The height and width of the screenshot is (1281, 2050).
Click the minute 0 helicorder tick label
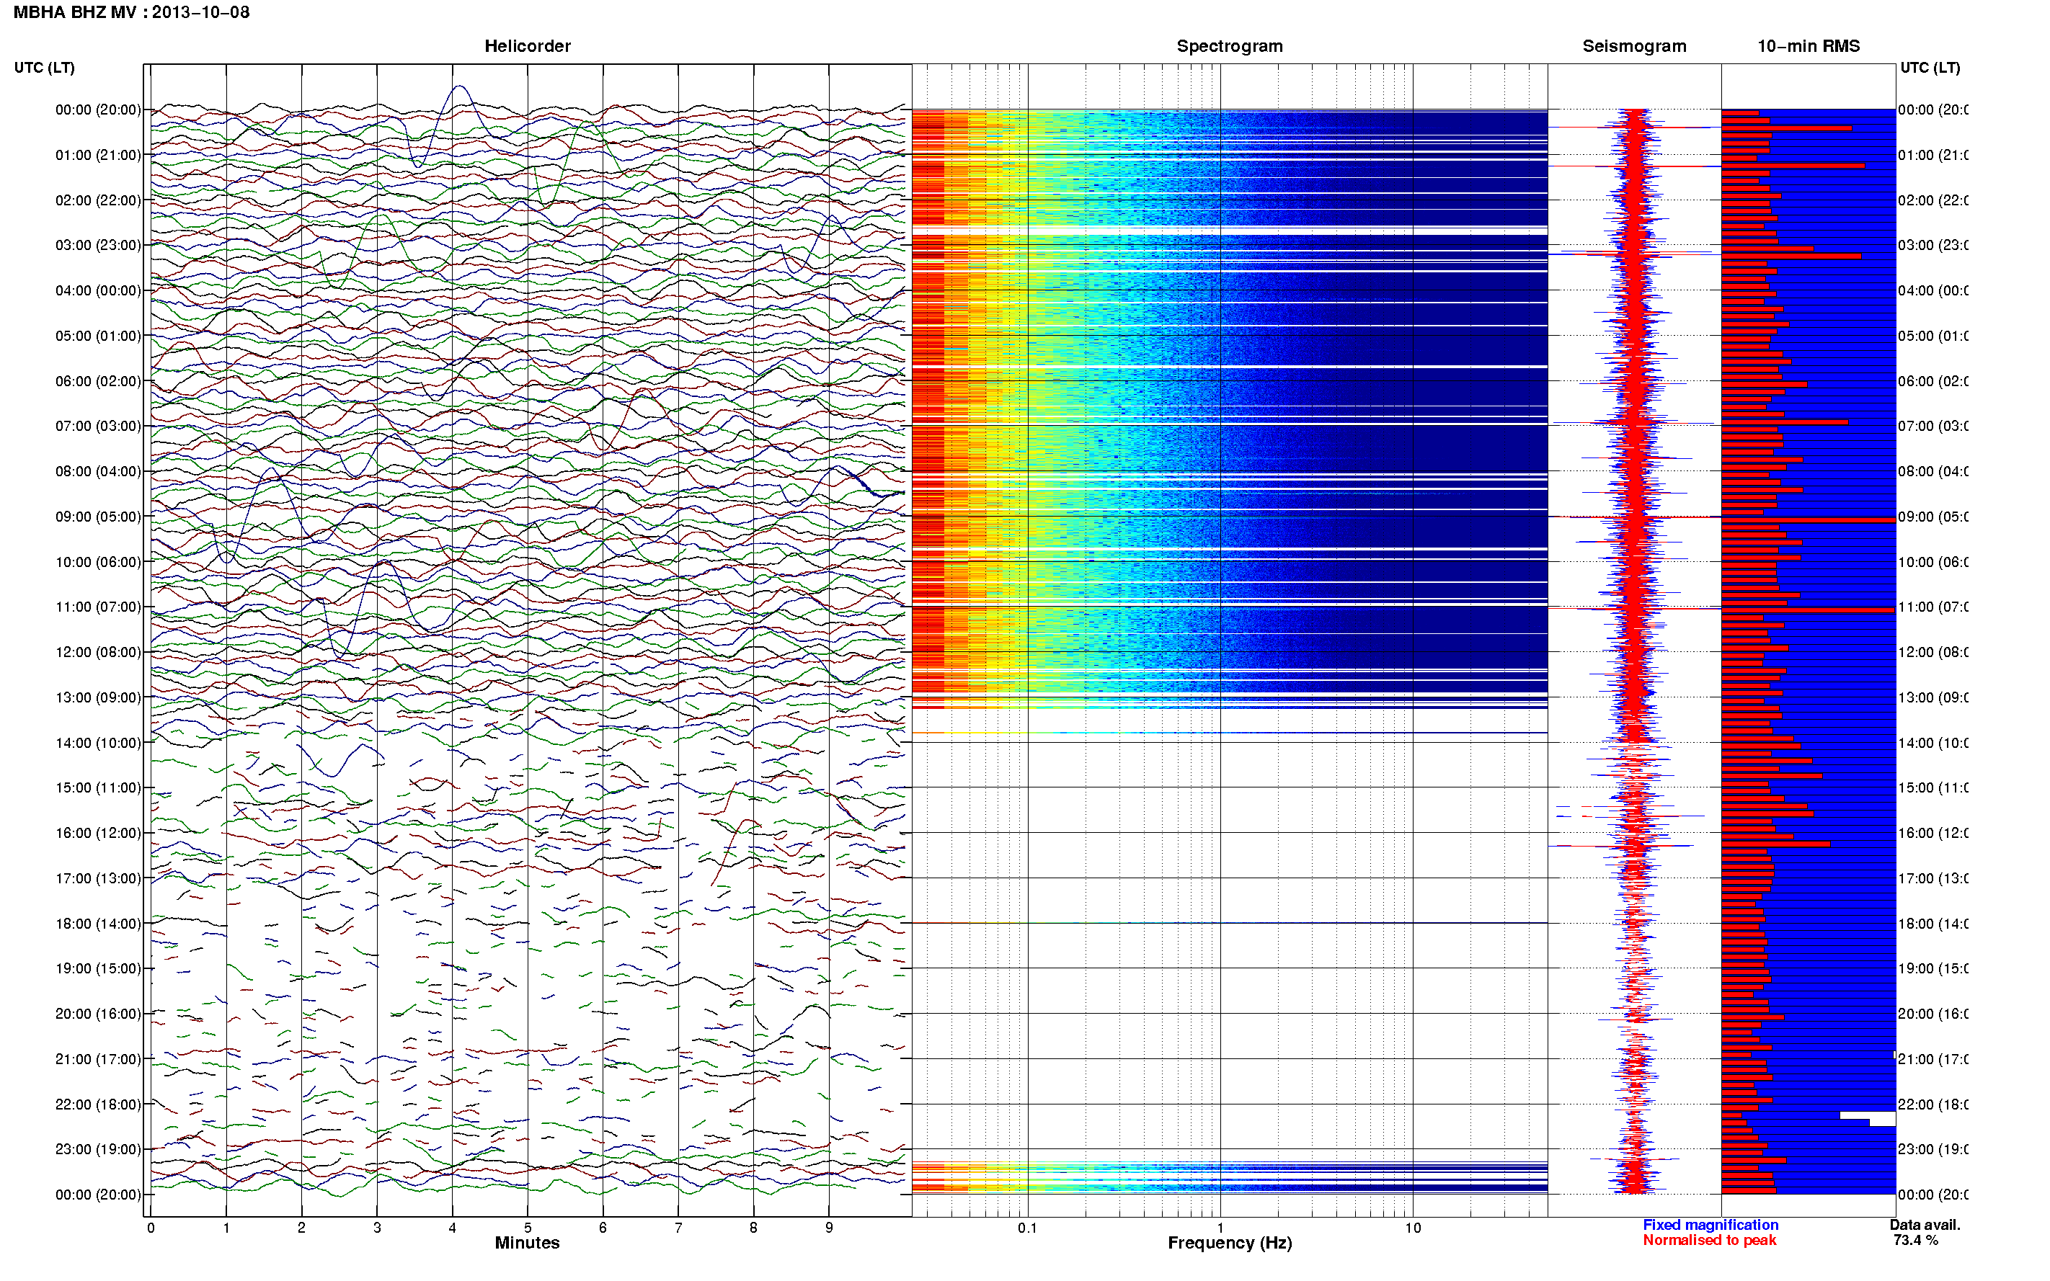pos(150,1228)
